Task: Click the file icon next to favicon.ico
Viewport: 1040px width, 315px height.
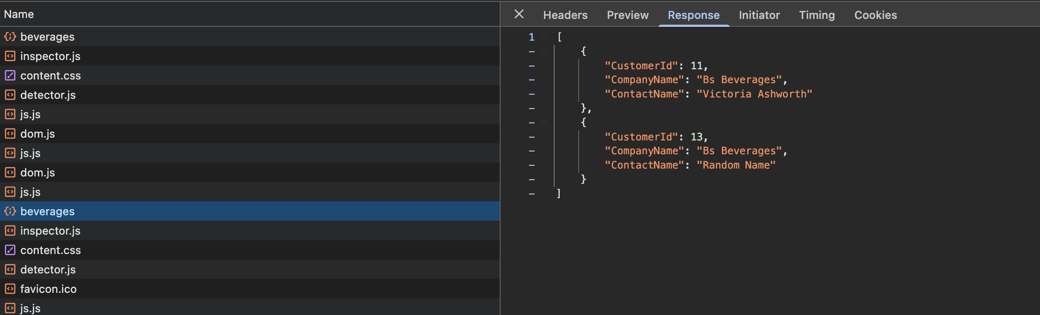Action: (10, 289)
